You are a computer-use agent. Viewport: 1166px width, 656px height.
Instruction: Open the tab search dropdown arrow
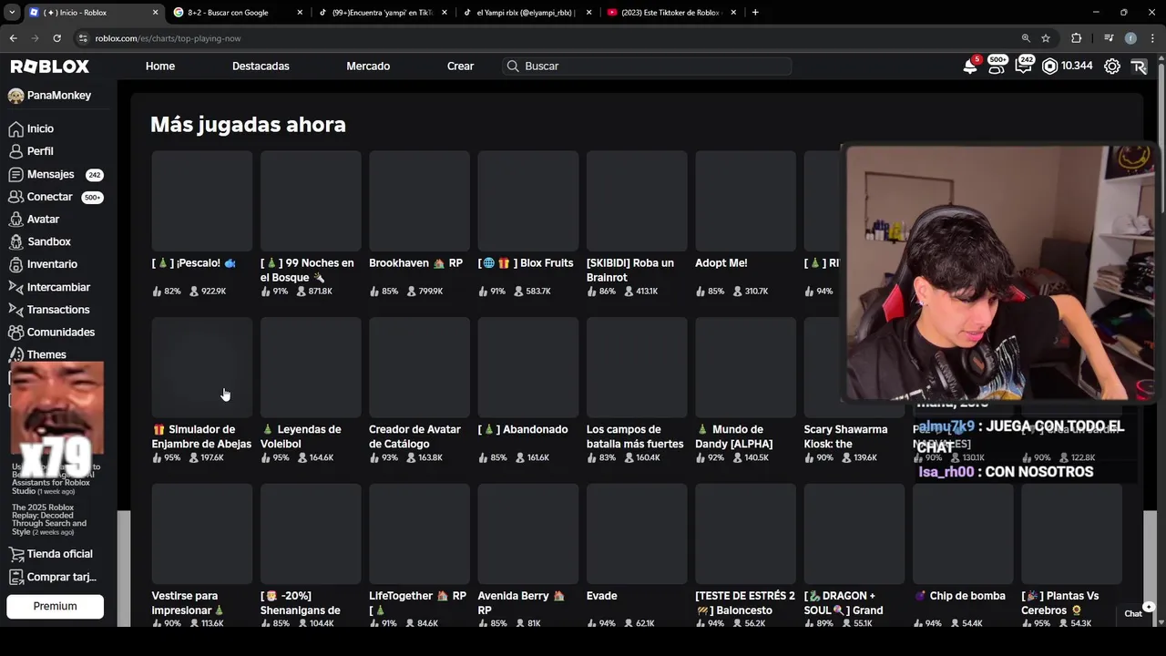12,13
